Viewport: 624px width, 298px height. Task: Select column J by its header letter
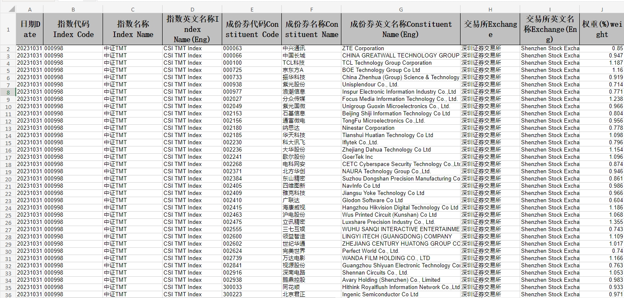click(x=602, y=9)
